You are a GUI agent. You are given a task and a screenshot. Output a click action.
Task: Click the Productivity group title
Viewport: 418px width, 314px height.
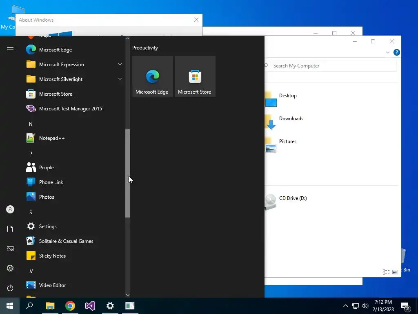pyautogui.click(x=145, y=48)
